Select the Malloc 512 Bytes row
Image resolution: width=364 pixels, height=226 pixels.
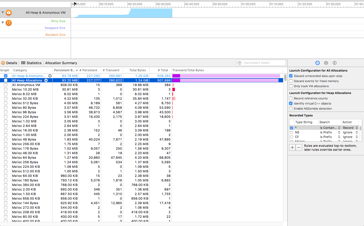click(142, 103)
